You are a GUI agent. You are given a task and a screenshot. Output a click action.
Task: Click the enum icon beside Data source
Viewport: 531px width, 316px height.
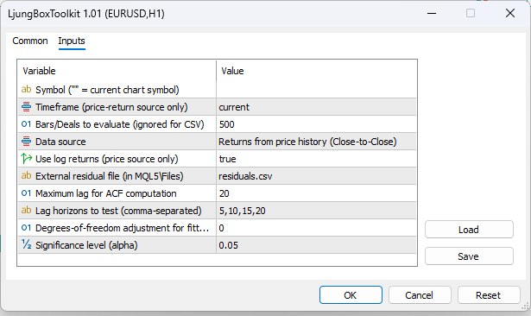click(x=26, y=142)
